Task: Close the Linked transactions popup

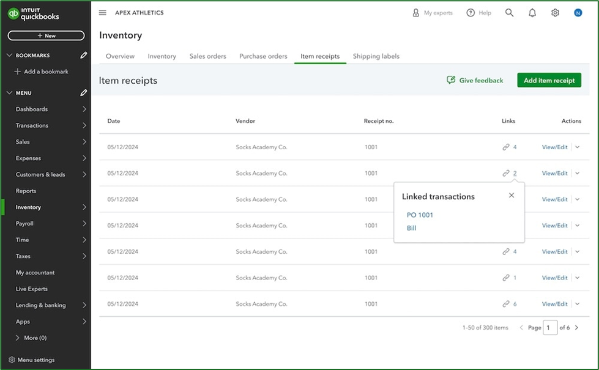Action: click(512, 196)
